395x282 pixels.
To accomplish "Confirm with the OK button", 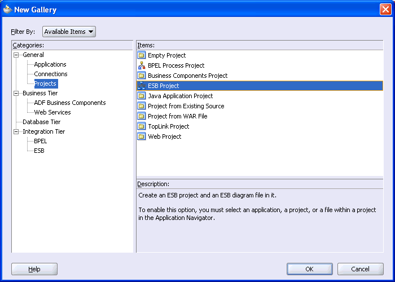I will click(x=310, y=269).
